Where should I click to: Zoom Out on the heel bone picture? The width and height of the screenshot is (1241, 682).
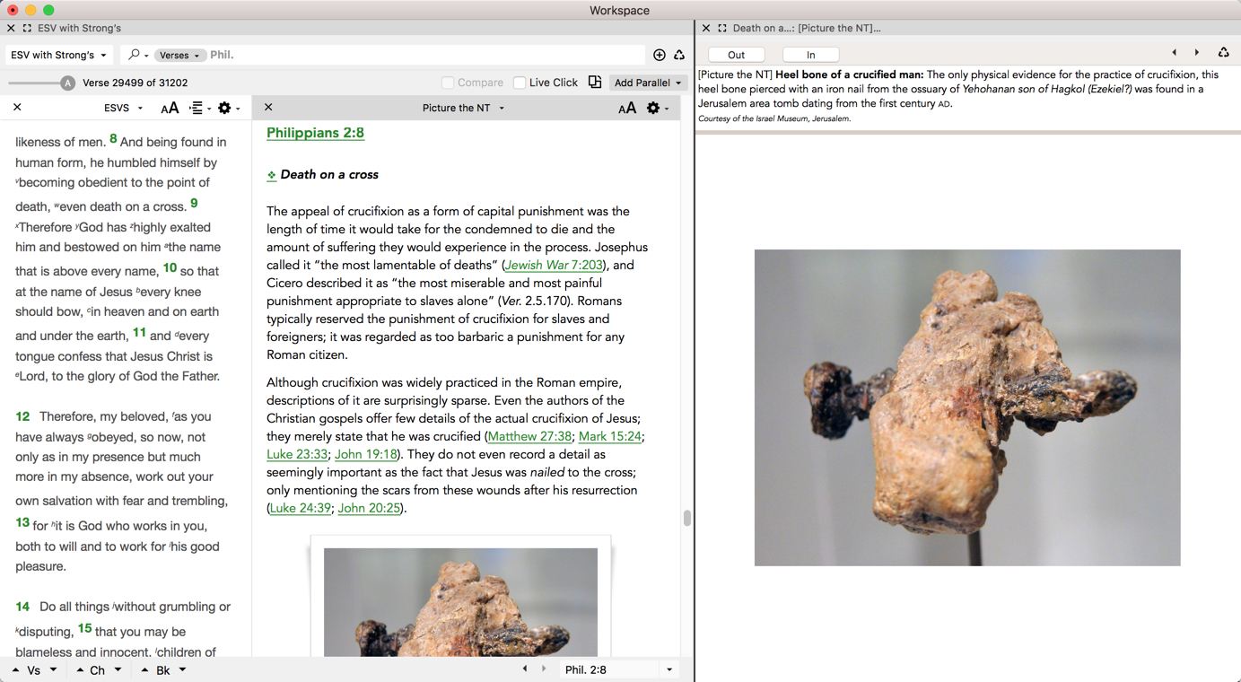(737, 55)
